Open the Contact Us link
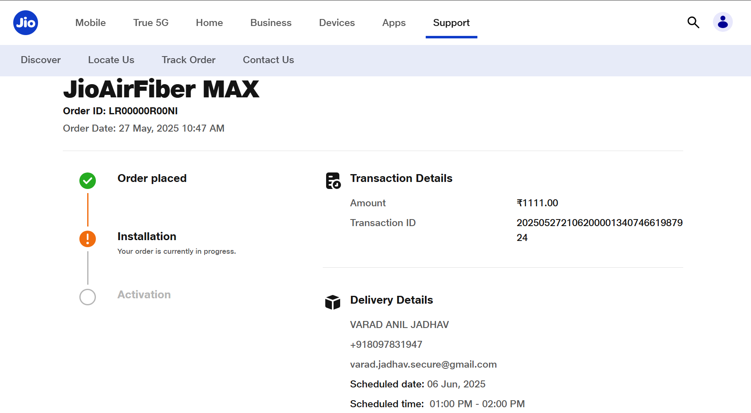751x413 pixels. (268, 60)
